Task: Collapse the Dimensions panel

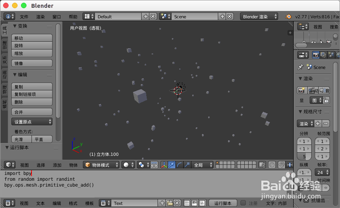Action: [300, 112]
